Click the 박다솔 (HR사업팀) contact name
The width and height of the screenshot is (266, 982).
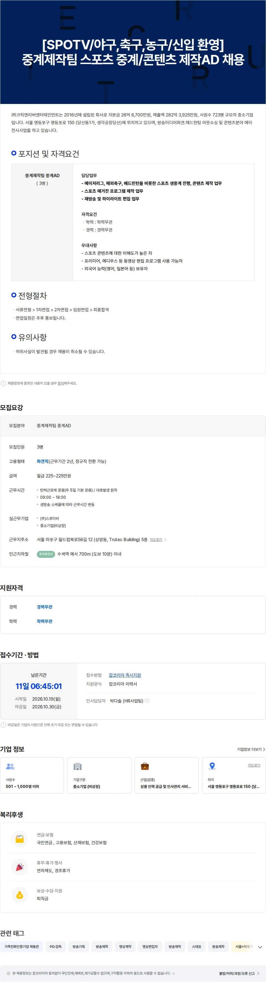(127, 701)
